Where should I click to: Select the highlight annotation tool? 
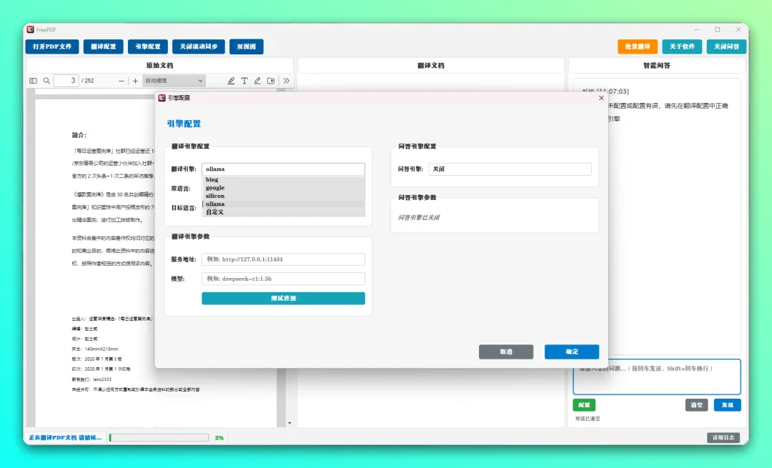coord(231,81)
